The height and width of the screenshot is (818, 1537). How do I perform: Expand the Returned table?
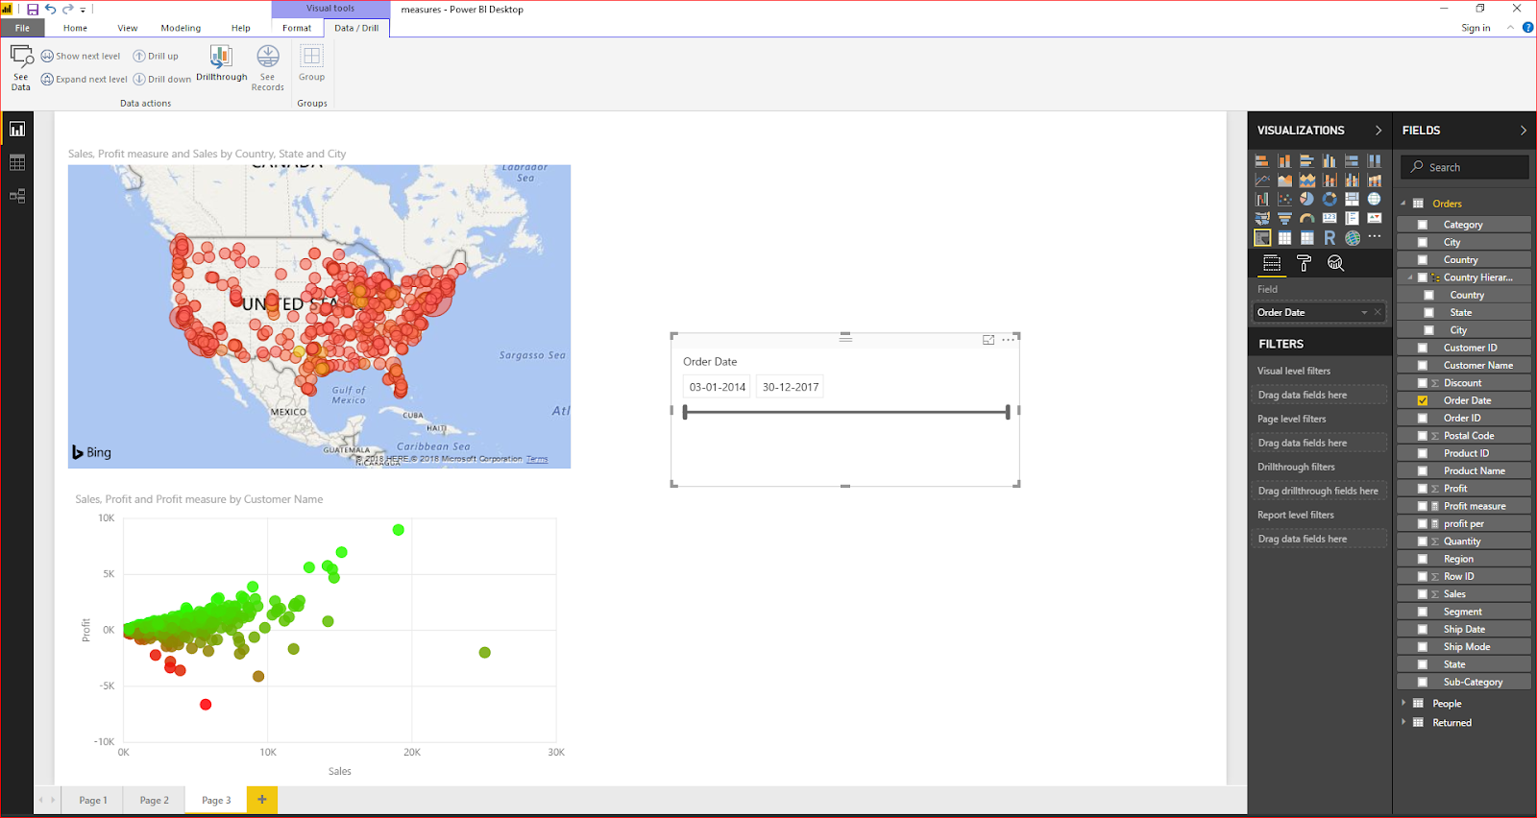click(x=1403, y=722)
